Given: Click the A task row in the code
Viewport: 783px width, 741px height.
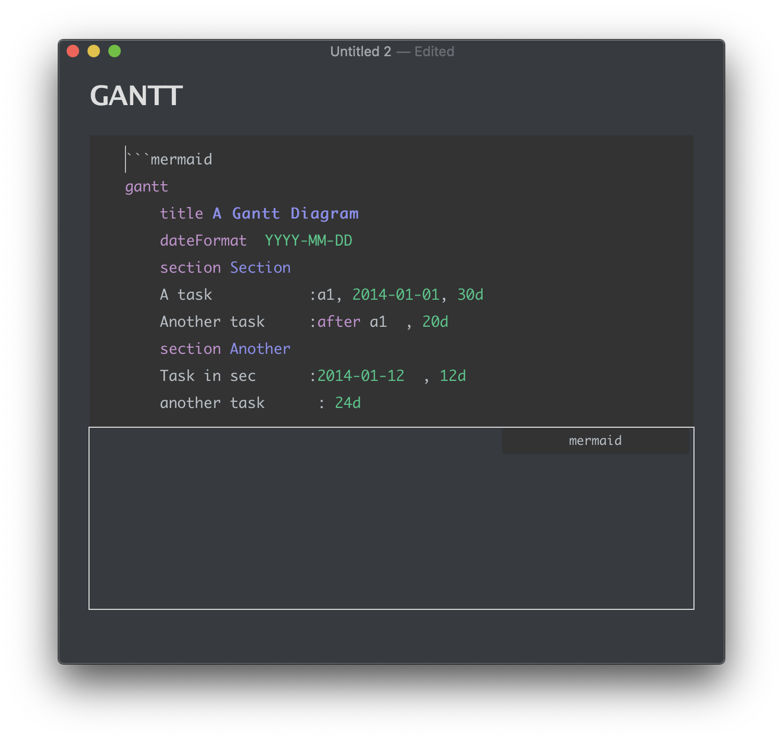Looking at the screenshot, I should pyautogui.click(x=186, y=295).
